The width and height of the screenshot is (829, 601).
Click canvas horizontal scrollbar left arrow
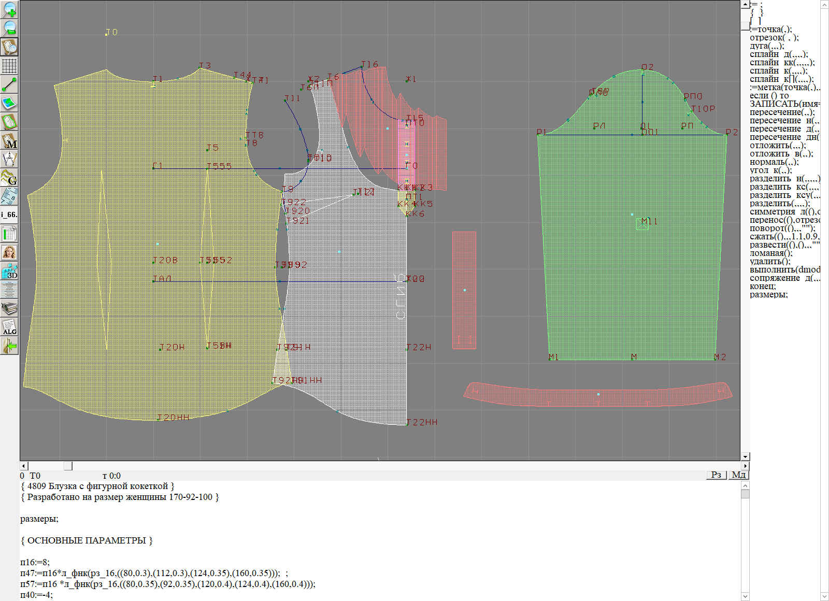pyautogui.click(x=24, y=466)
